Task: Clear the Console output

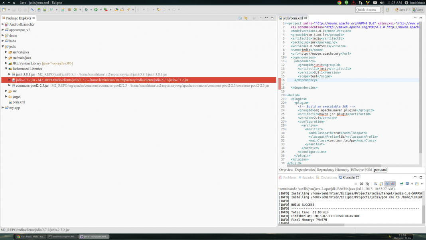Action: point(375,184)
